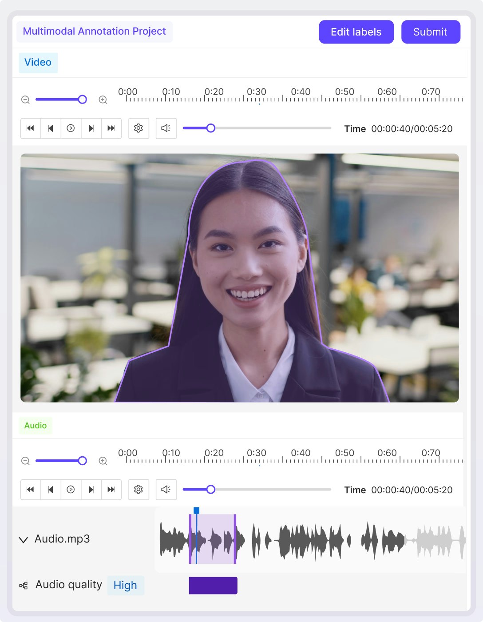Image resolution: width=483 pixels, height=622 pixels.
Task: Click the Edit labels button
Action: click(x=356, y=32)
